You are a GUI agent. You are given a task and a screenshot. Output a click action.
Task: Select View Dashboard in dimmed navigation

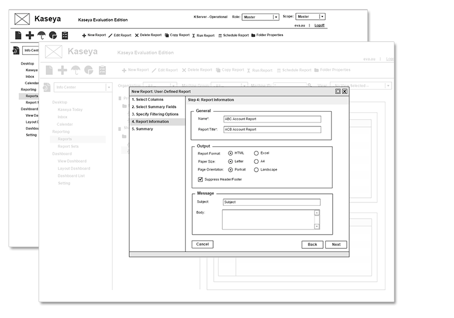coord(72,161)
